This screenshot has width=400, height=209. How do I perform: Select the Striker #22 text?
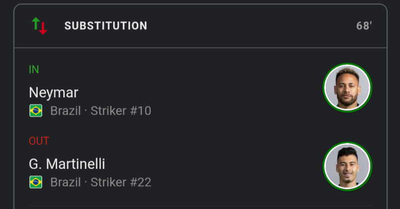click(121, 182)
